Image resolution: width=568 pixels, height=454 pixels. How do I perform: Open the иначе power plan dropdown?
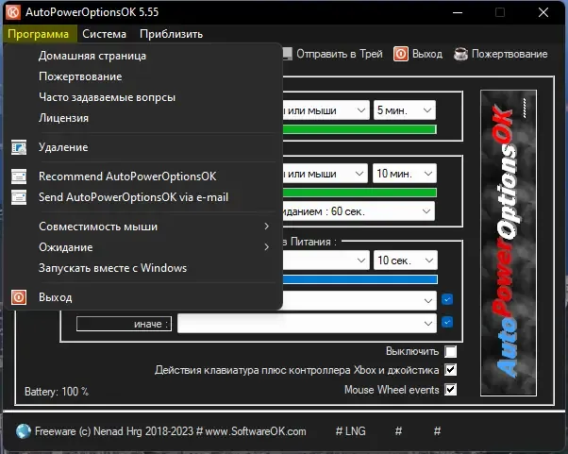point(307,323)
